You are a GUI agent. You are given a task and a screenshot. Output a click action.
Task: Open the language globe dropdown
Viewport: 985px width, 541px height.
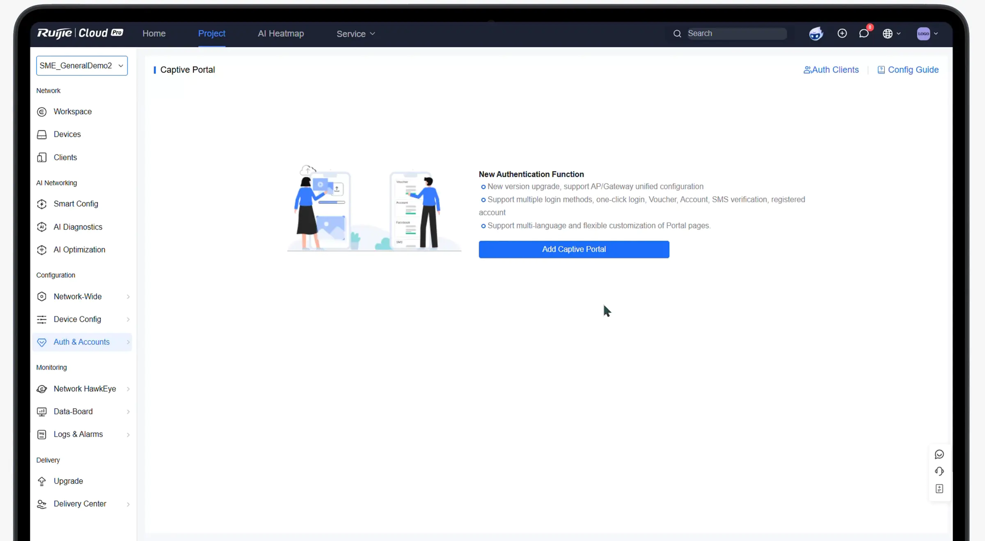pyautogui.click(x=891, y=34)
